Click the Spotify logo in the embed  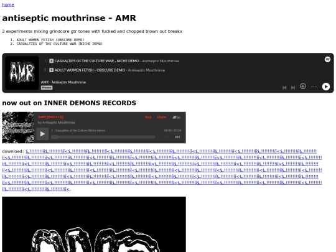pyautogui.click(x=327, y=59)
